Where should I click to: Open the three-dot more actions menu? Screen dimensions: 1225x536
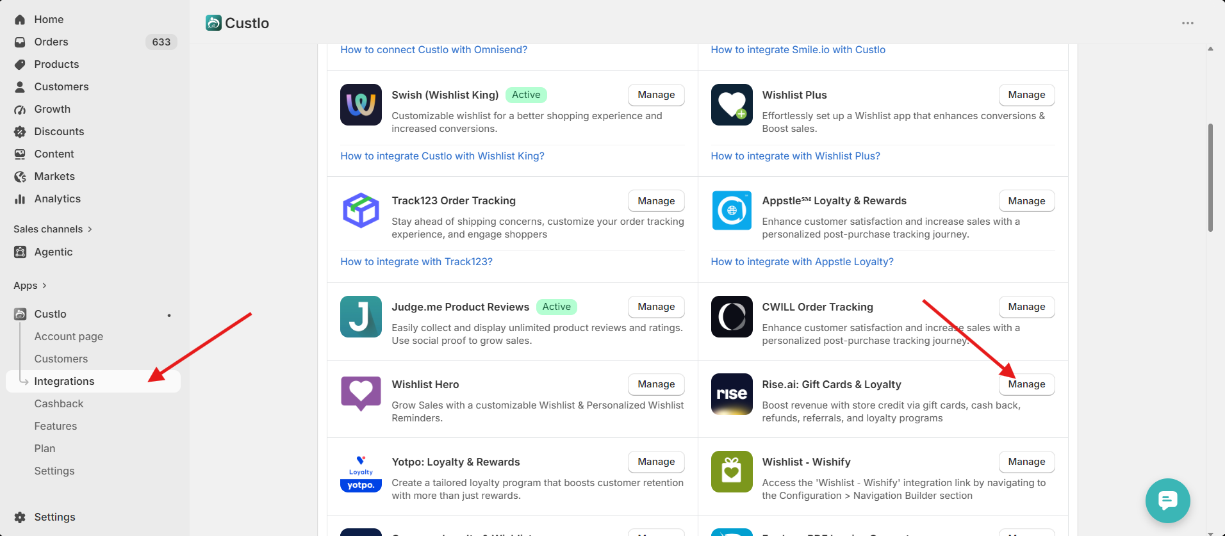[1188, 23]
